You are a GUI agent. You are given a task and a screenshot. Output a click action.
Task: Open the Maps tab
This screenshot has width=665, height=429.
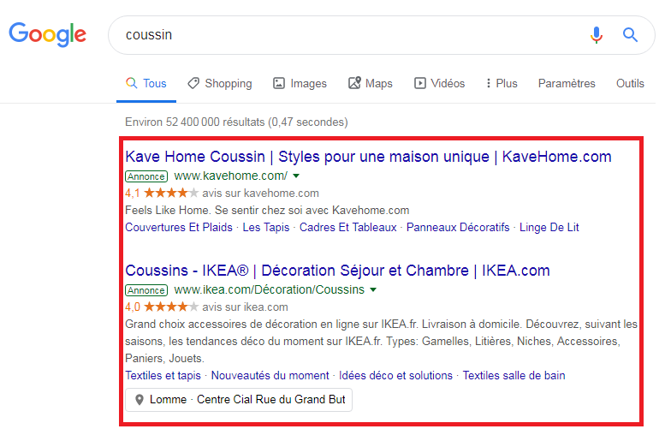[x=371, y=83]
